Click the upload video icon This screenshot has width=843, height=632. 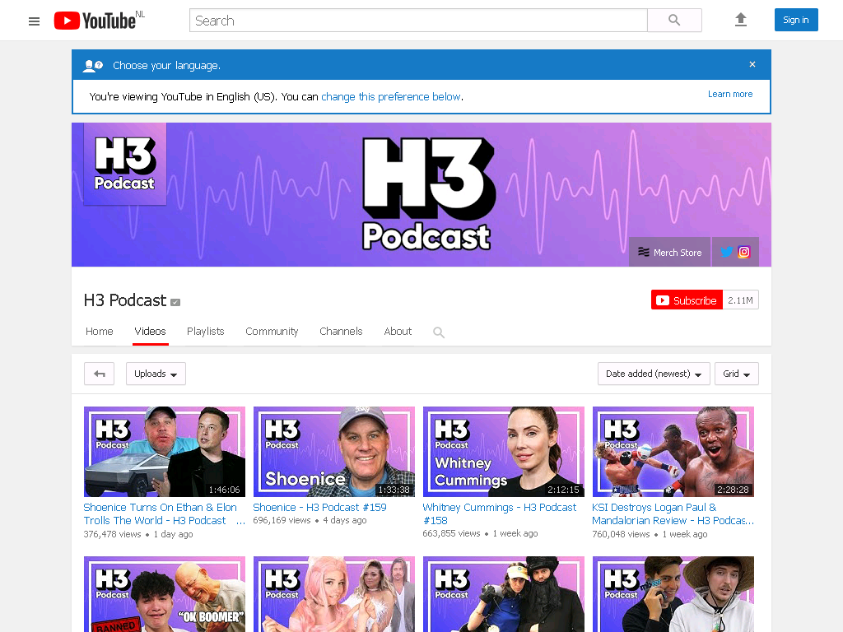coord(741,20)
